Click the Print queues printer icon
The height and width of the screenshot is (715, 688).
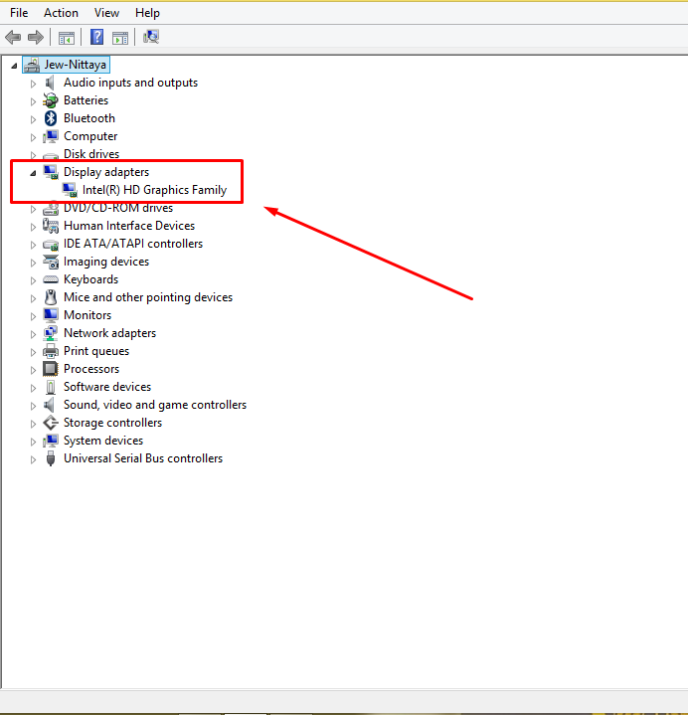tap(51, 351)
